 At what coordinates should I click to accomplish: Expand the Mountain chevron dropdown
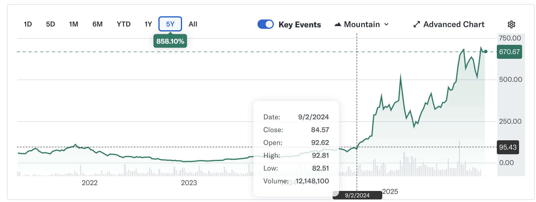click(386, 24)
